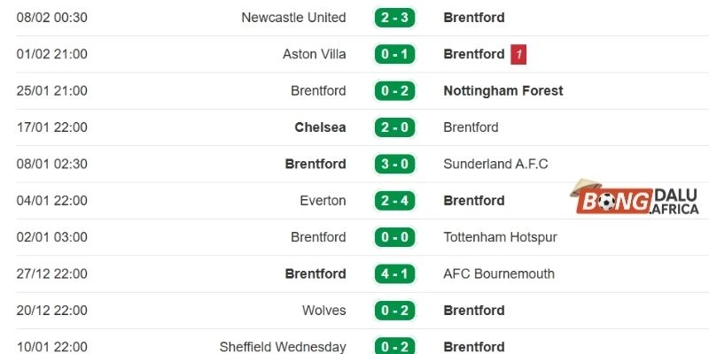
Task: Open the Chelsea team link
Action: (x=320, y=127)
